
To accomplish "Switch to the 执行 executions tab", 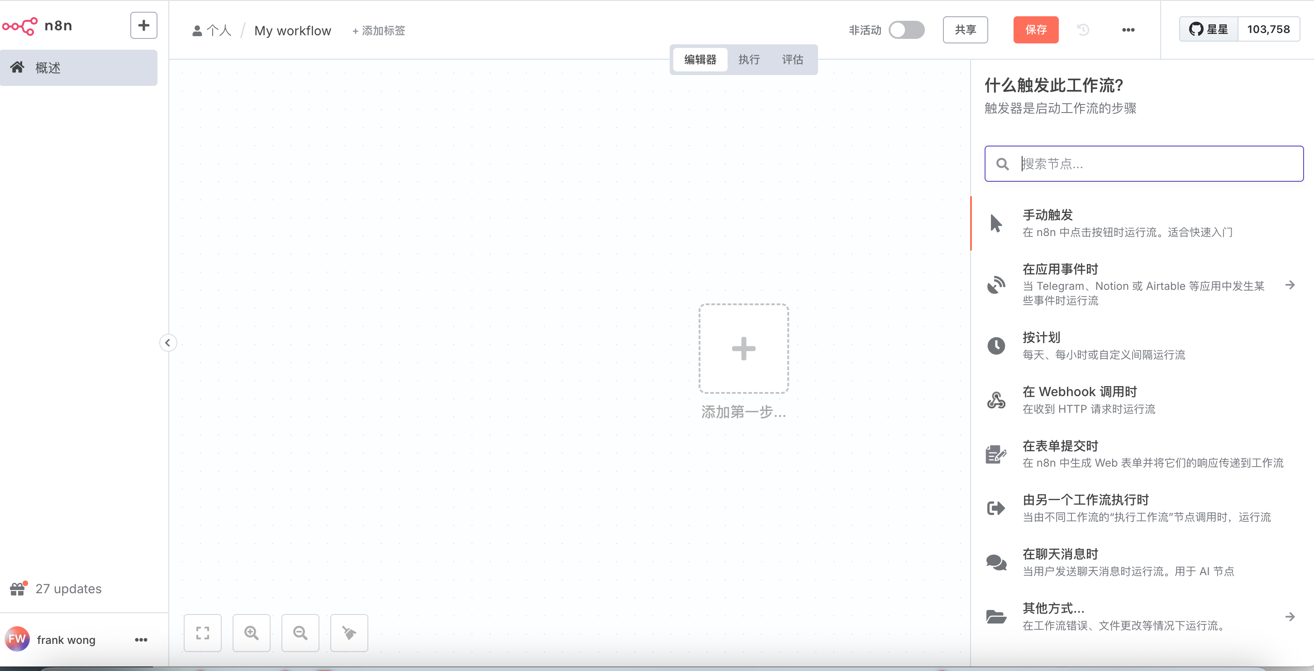I will (x=749, y=60).
